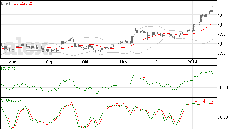Viewport: 233px width, 130px height.
Task: Click the 50,00 label of the STO panel
Action: 223,117
